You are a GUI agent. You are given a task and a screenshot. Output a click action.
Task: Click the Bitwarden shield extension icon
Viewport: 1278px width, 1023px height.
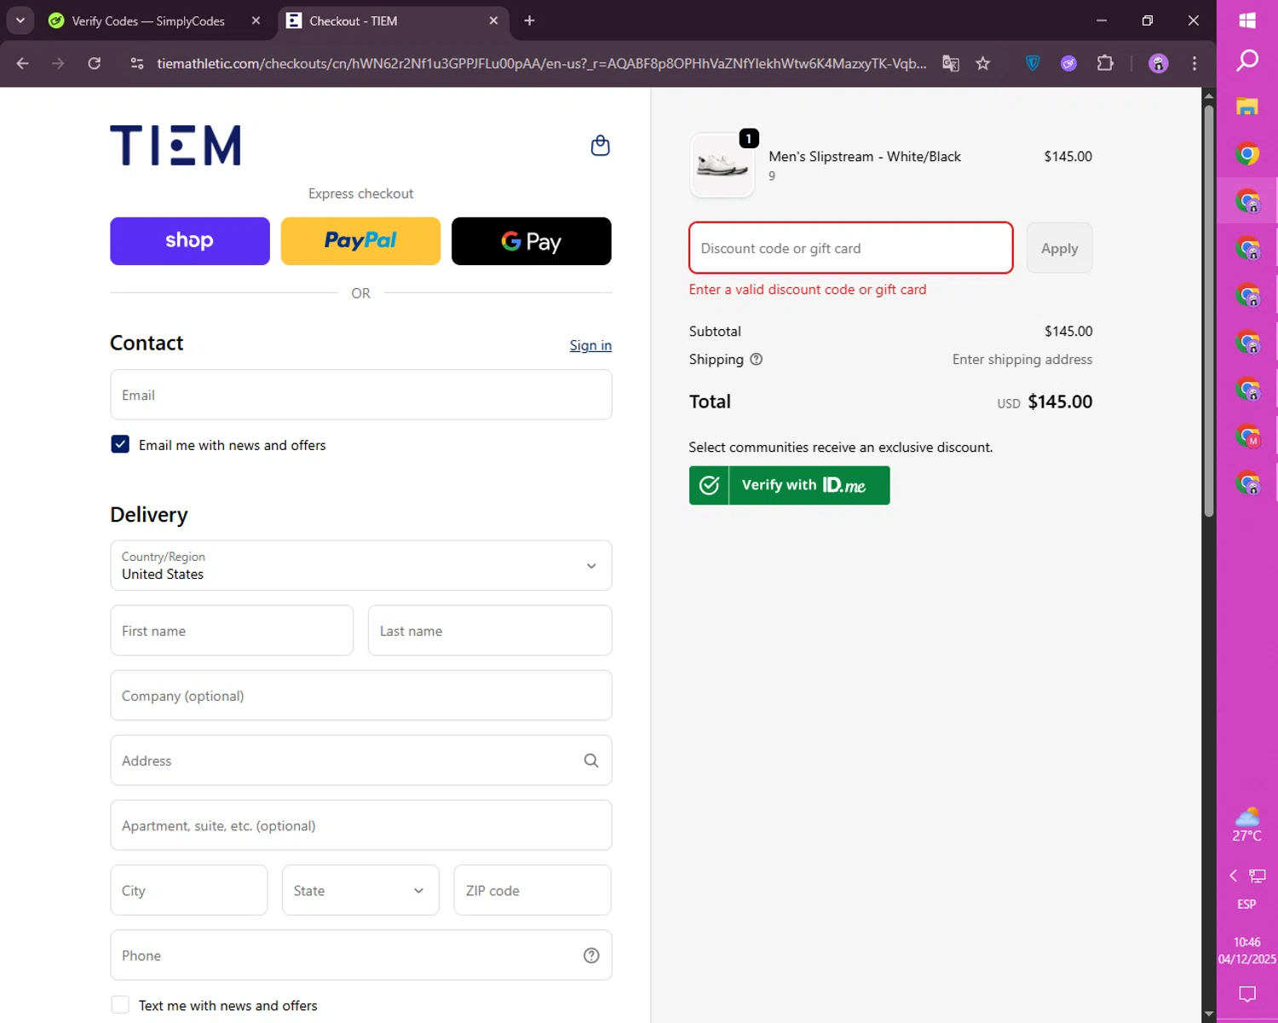1033,63
